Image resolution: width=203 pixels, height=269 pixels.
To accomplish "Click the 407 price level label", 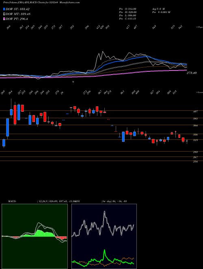I will (196, 112).
